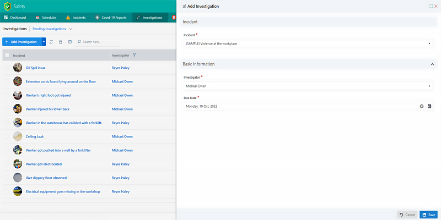This screenshot has width=441, height=220.
Task: Click the Investigator column filter icon
Action: [x=135, y=55]
